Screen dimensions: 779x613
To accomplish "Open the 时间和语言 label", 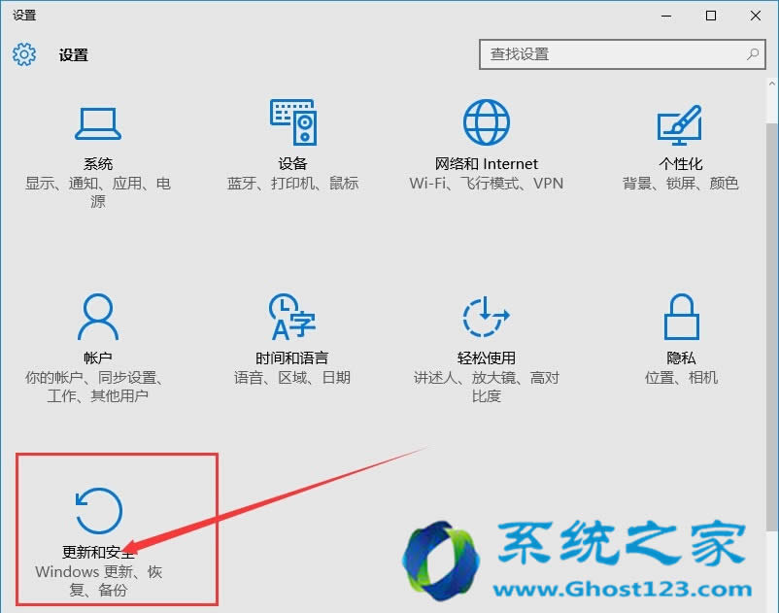I will coord(292,358).
